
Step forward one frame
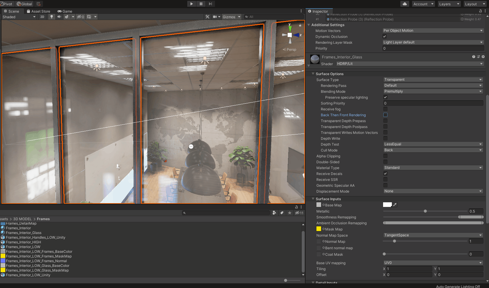(x=210, y=4)
